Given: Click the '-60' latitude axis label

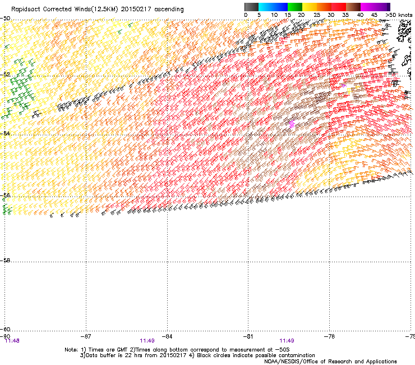Looking at the screenshot, I should [x=5, y=330].
